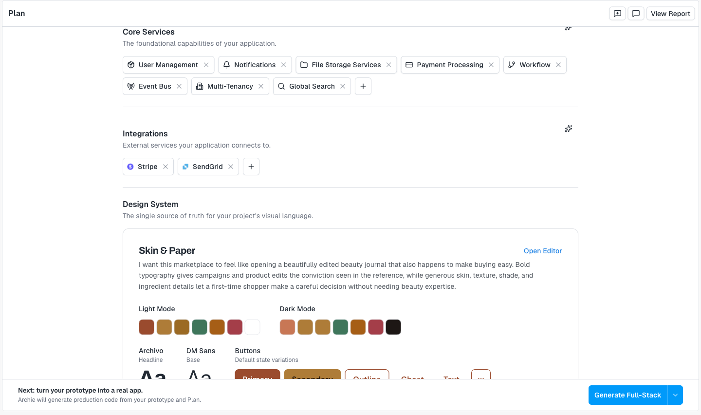Click the Workflow branch icon
Screen dimensions: 701x415
coord(512,65)
